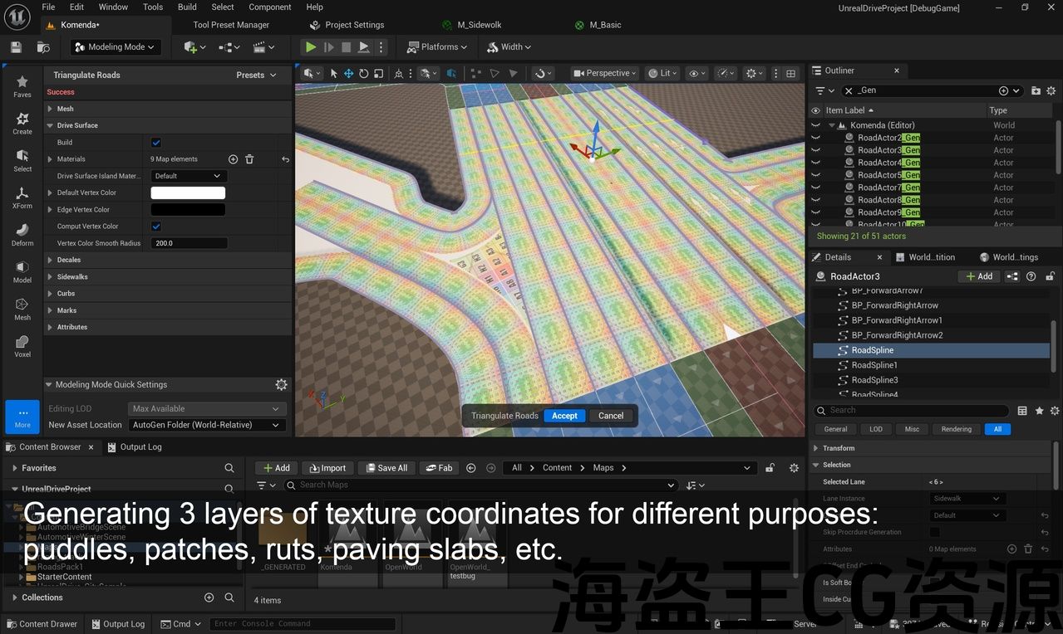Click the Import button in Content Browser
This screenshot has width=1063, height=634.
click(x=327, y=468)
